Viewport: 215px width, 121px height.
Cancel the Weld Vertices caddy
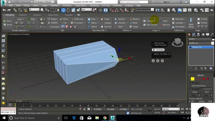coord(162,61)
